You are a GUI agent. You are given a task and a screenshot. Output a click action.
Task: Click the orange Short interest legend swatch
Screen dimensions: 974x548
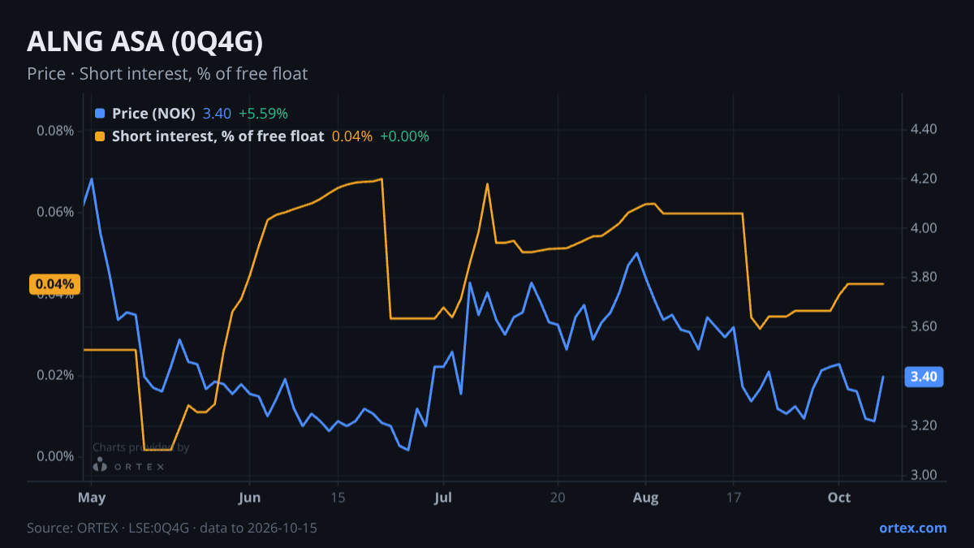(100, 136)
